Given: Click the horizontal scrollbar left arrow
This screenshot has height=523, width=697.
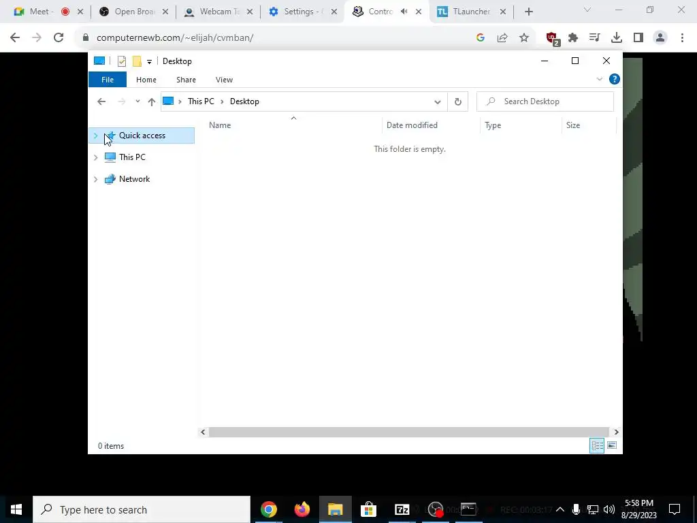Looking at the screenshot, I should point(203,432).
